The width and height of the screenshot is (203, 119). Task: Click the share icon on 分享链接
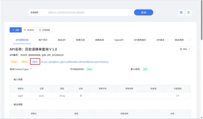[40, 30]
